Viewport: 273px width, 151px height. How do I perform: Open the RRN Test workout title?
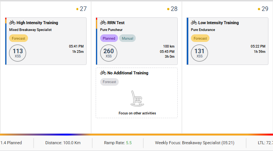pyautogui.click(x=116, y=23)
